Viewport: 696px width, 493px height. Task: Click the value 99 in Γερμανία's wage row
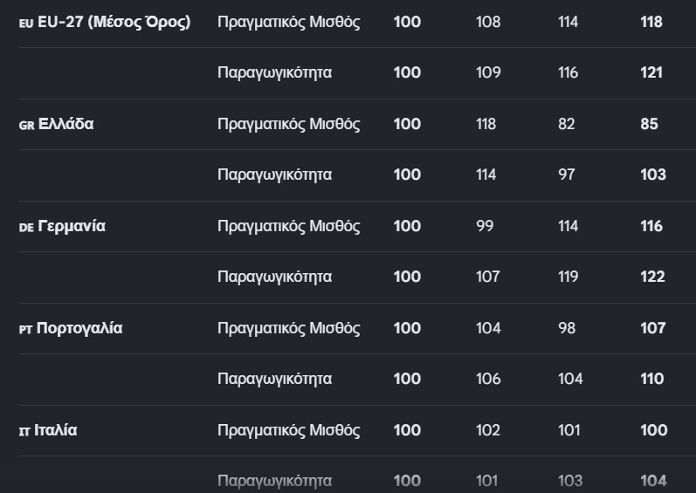tap(485, 226)
